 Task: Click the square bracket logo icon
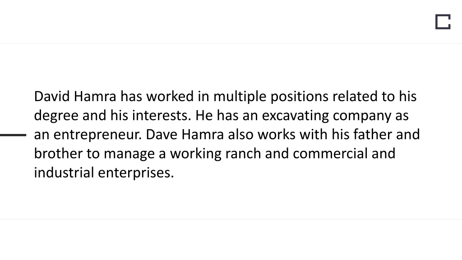coord(443,22)
